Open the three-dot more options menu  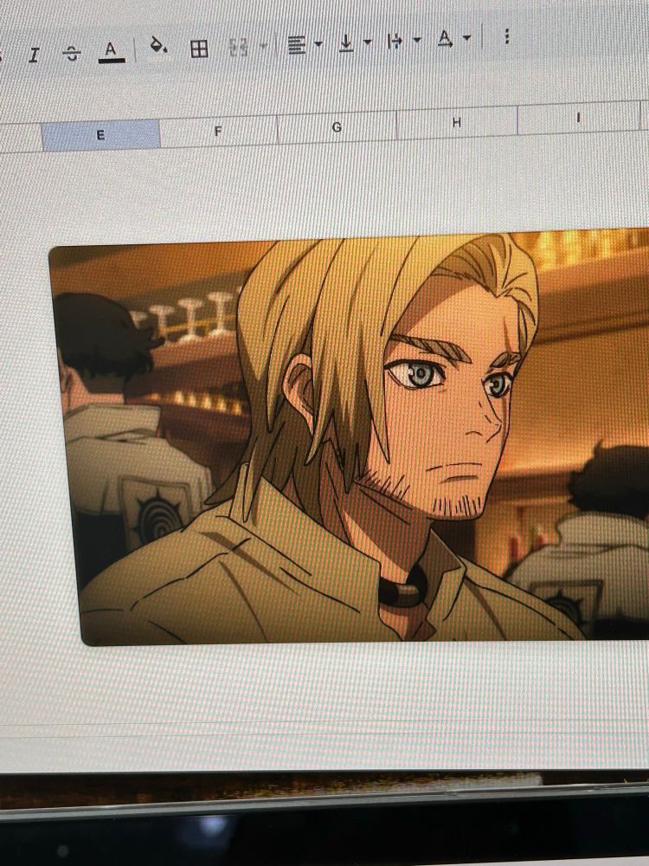(506, 36)
